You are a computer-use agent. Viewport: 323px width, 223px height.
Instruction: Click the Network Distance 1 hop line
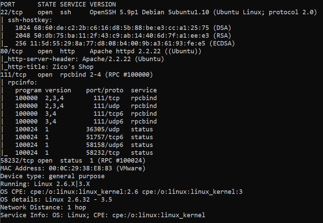[x=43, y=207]
